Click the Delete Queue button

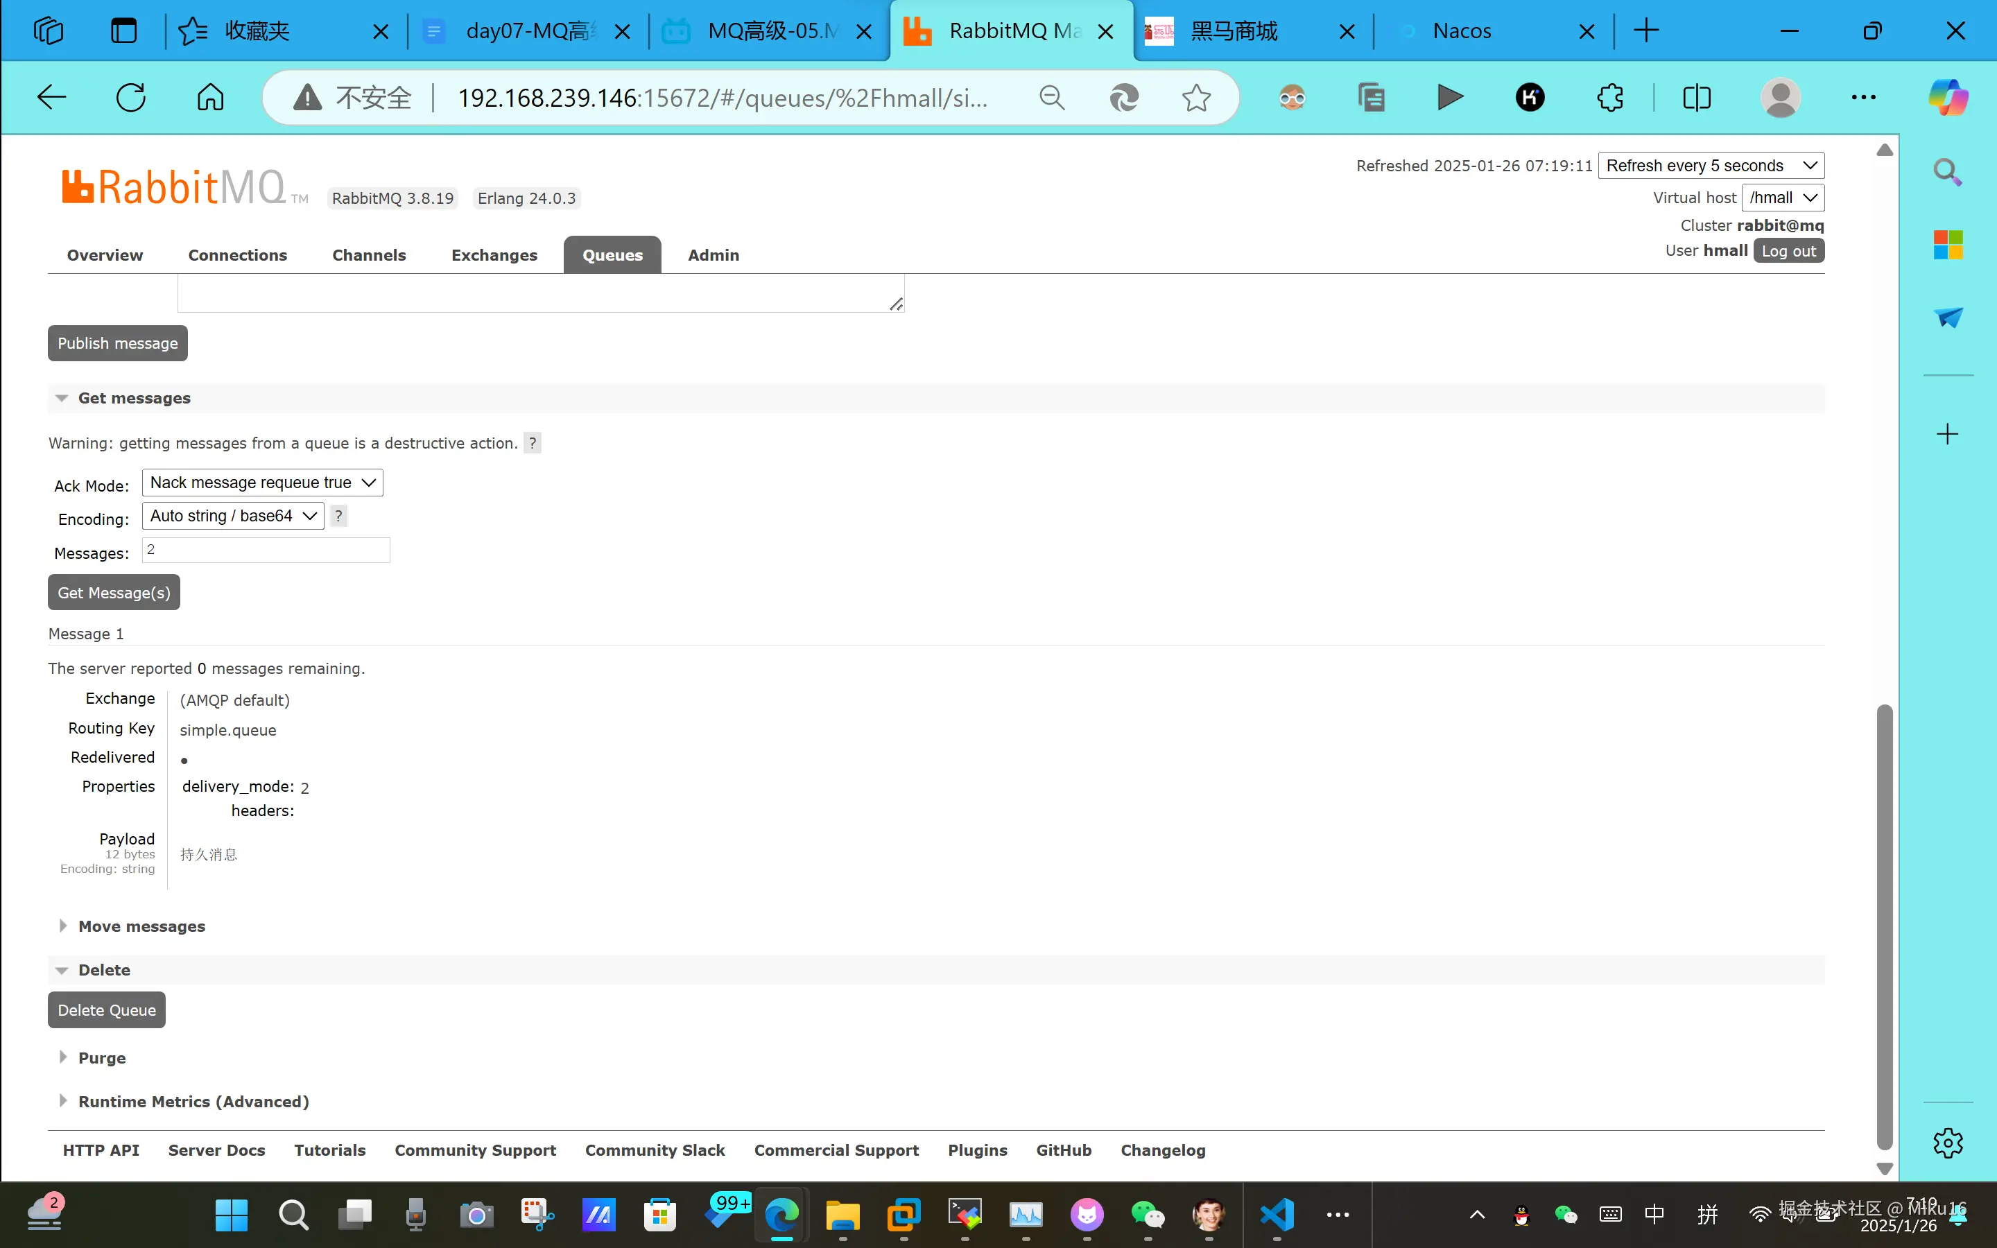point(107,1010)
